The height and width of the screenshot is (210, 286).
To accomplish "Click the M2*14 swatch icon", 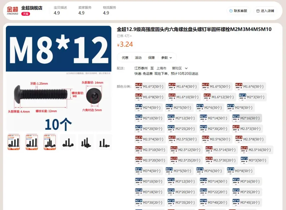I will pos(203,118).
